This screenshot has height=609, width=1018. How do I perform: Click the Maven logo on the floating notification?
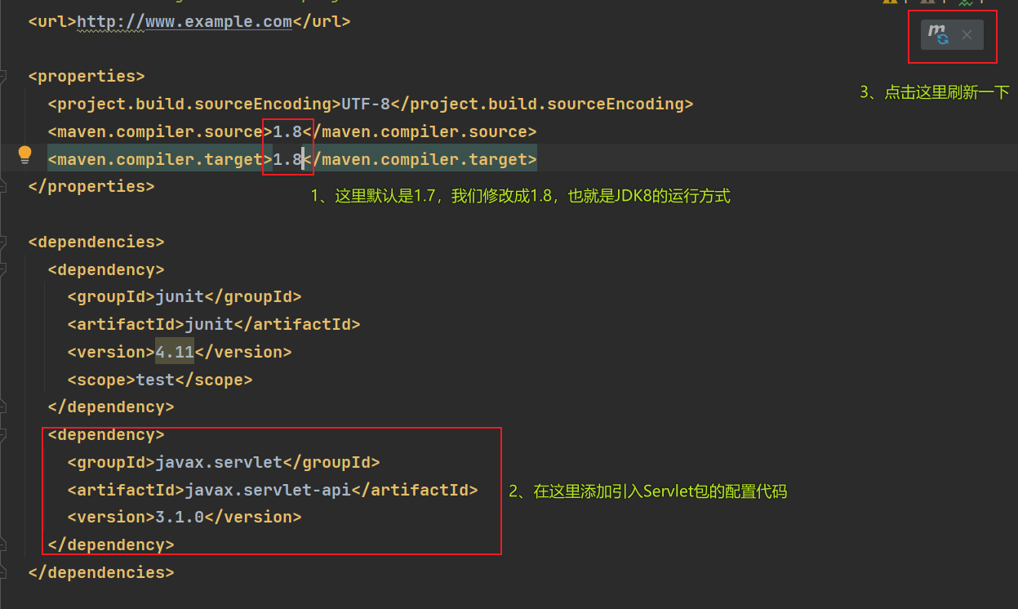tap(936, 29)
